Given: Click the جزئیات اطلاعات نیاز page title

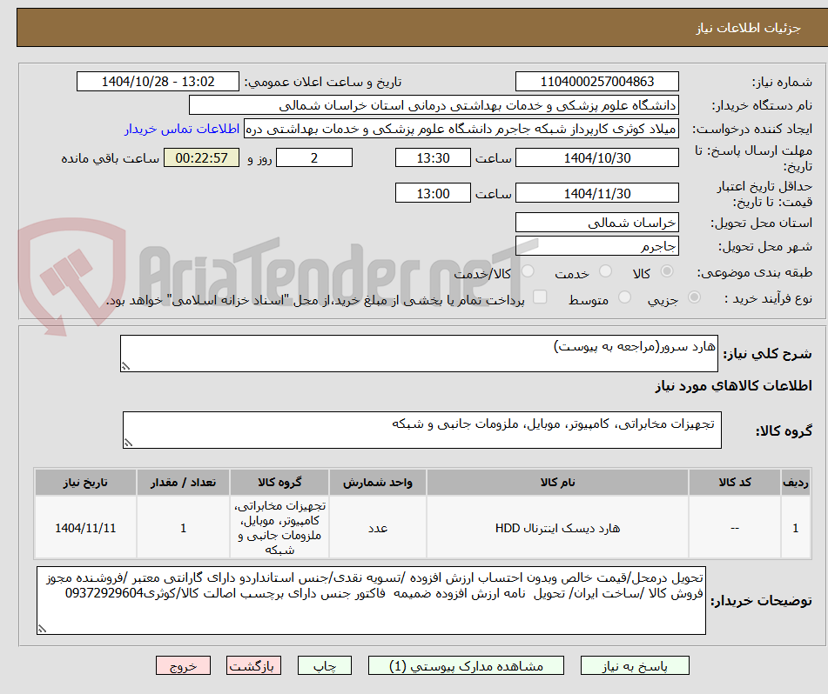Looking at the screenshot, I should [x=748, y=28].
